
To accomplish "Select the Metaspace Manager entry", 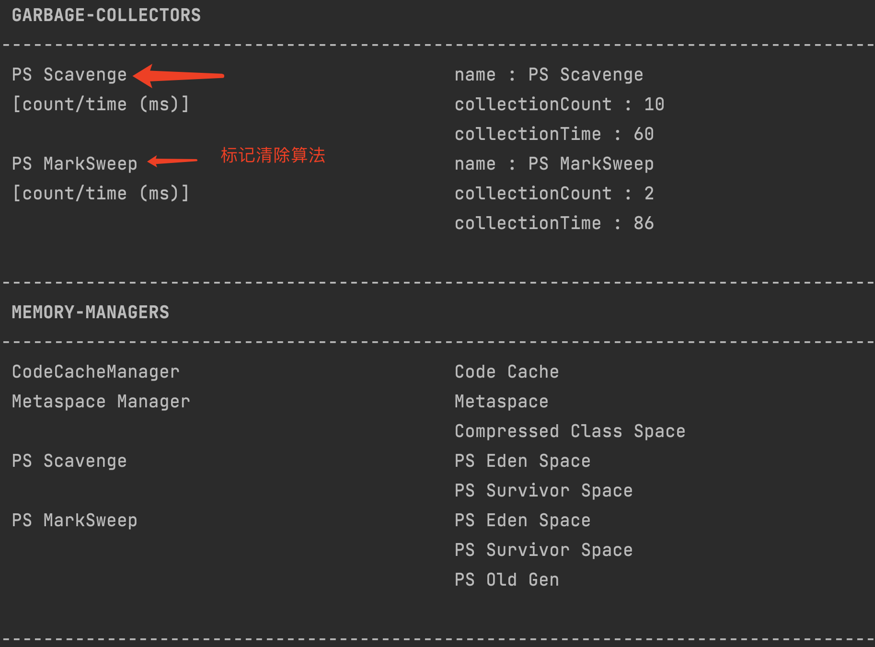I will (x=101, y=402).
